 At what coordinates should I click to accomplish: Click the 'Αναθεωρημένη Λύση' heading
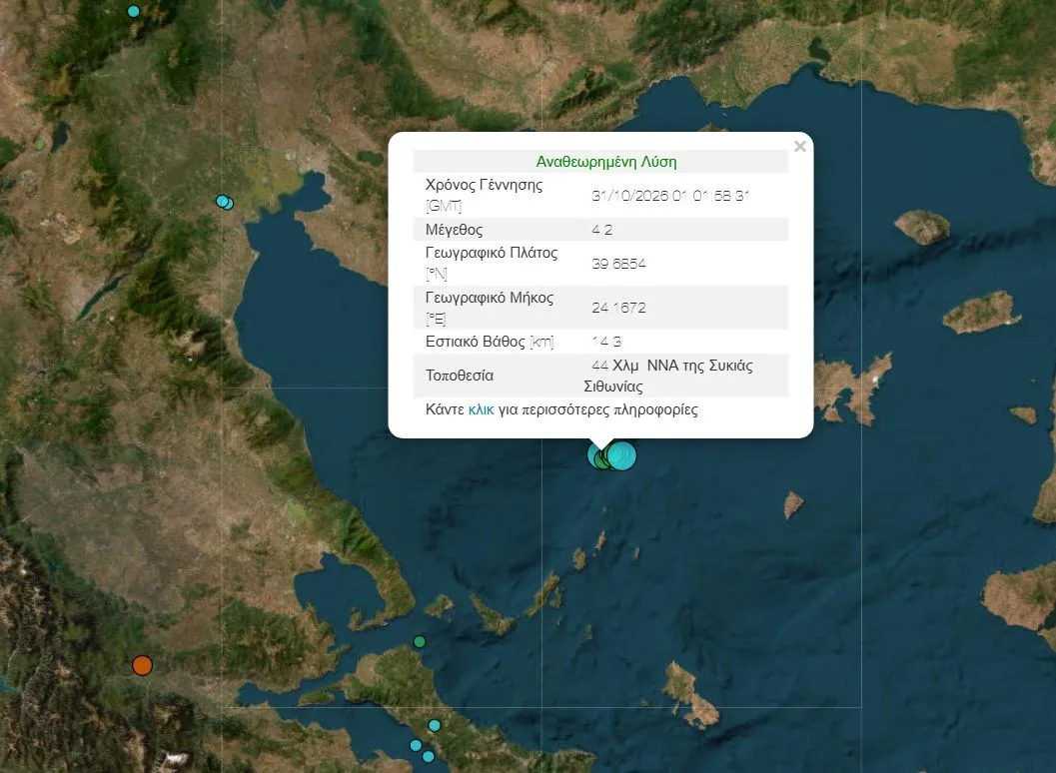(606, 162)
